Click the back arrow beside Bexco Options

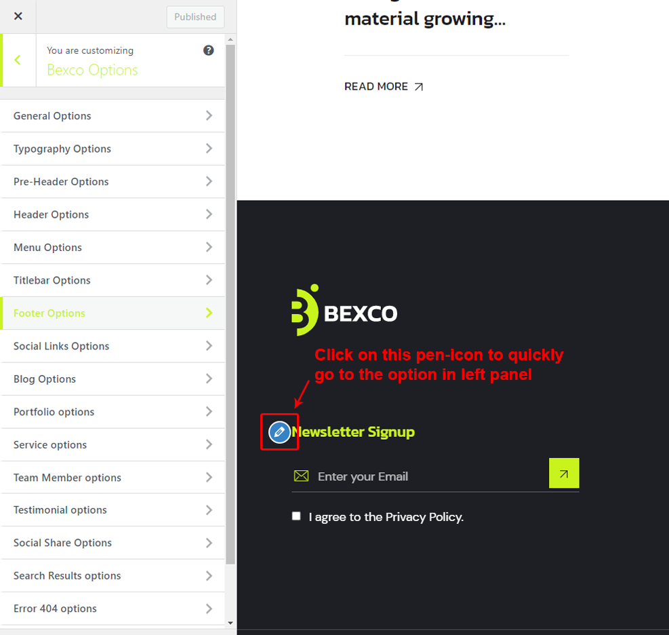18,60
